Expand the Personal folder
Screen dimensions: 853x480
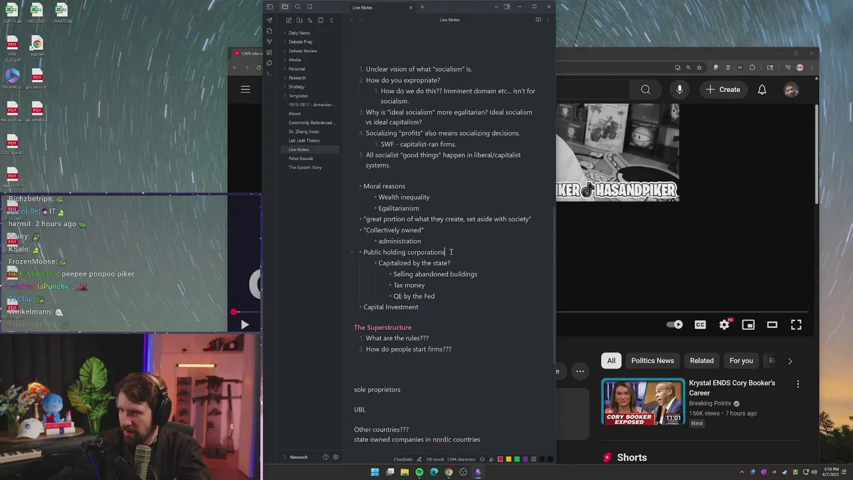tap(285, 69)
